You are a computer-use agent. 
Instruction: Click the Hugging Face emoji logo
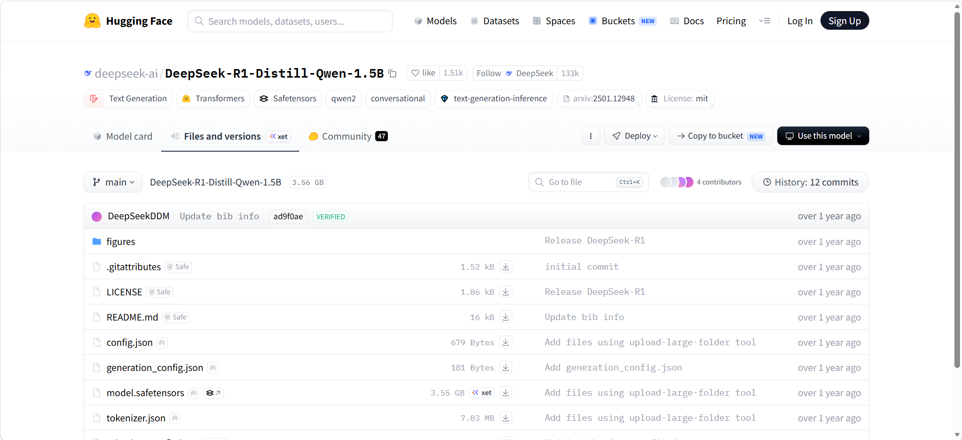pyautogui.click(x=92, y=21)
